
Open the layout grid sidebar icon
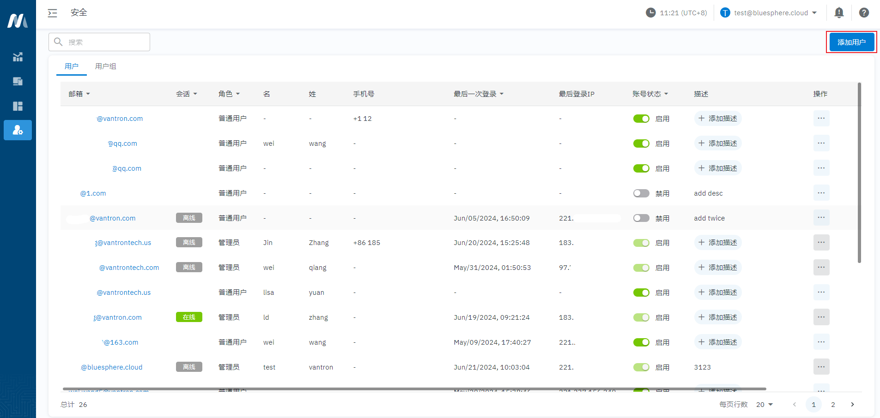(18, 106)
